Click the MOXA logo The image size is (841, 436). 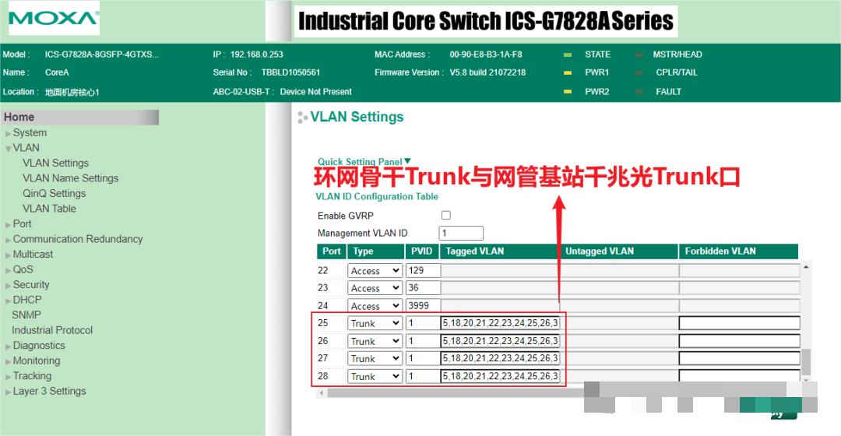tap(54, 18)
